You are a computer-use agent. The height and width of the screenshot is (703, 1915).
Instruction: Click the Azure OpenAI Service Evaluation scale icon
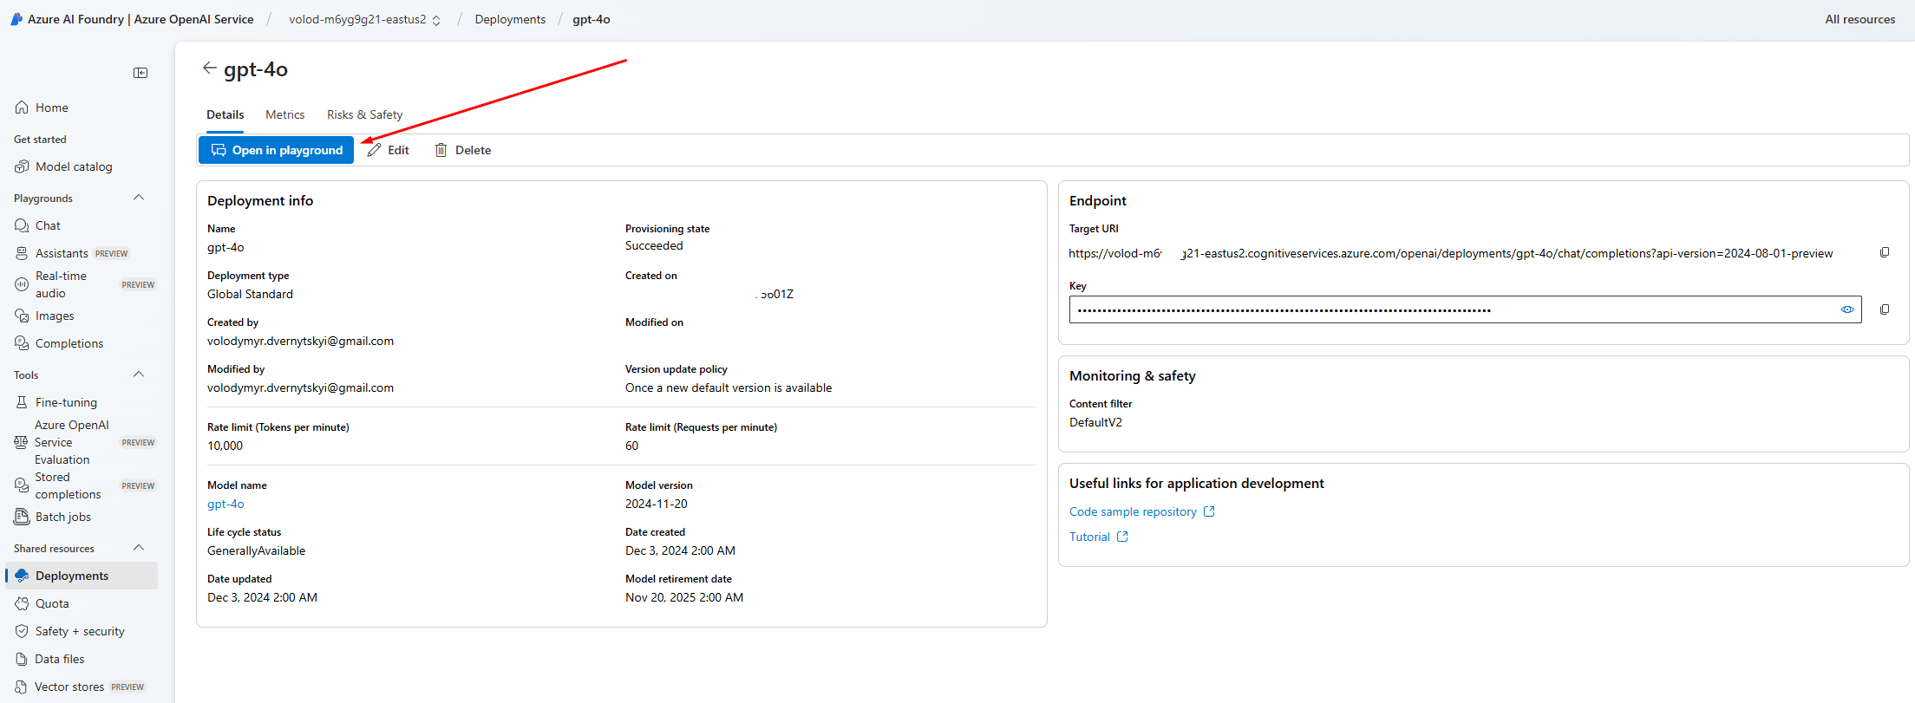tap(21, 442)
